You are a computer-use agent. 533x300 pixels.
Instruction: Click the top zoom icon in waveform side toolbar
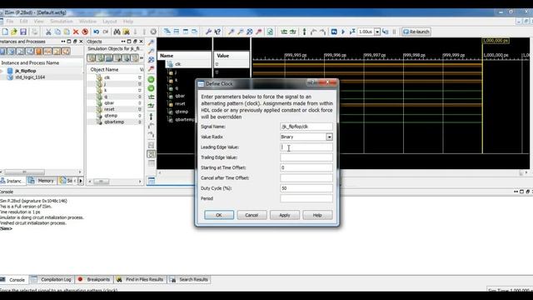pyautogui.click(x=152, y=42)
